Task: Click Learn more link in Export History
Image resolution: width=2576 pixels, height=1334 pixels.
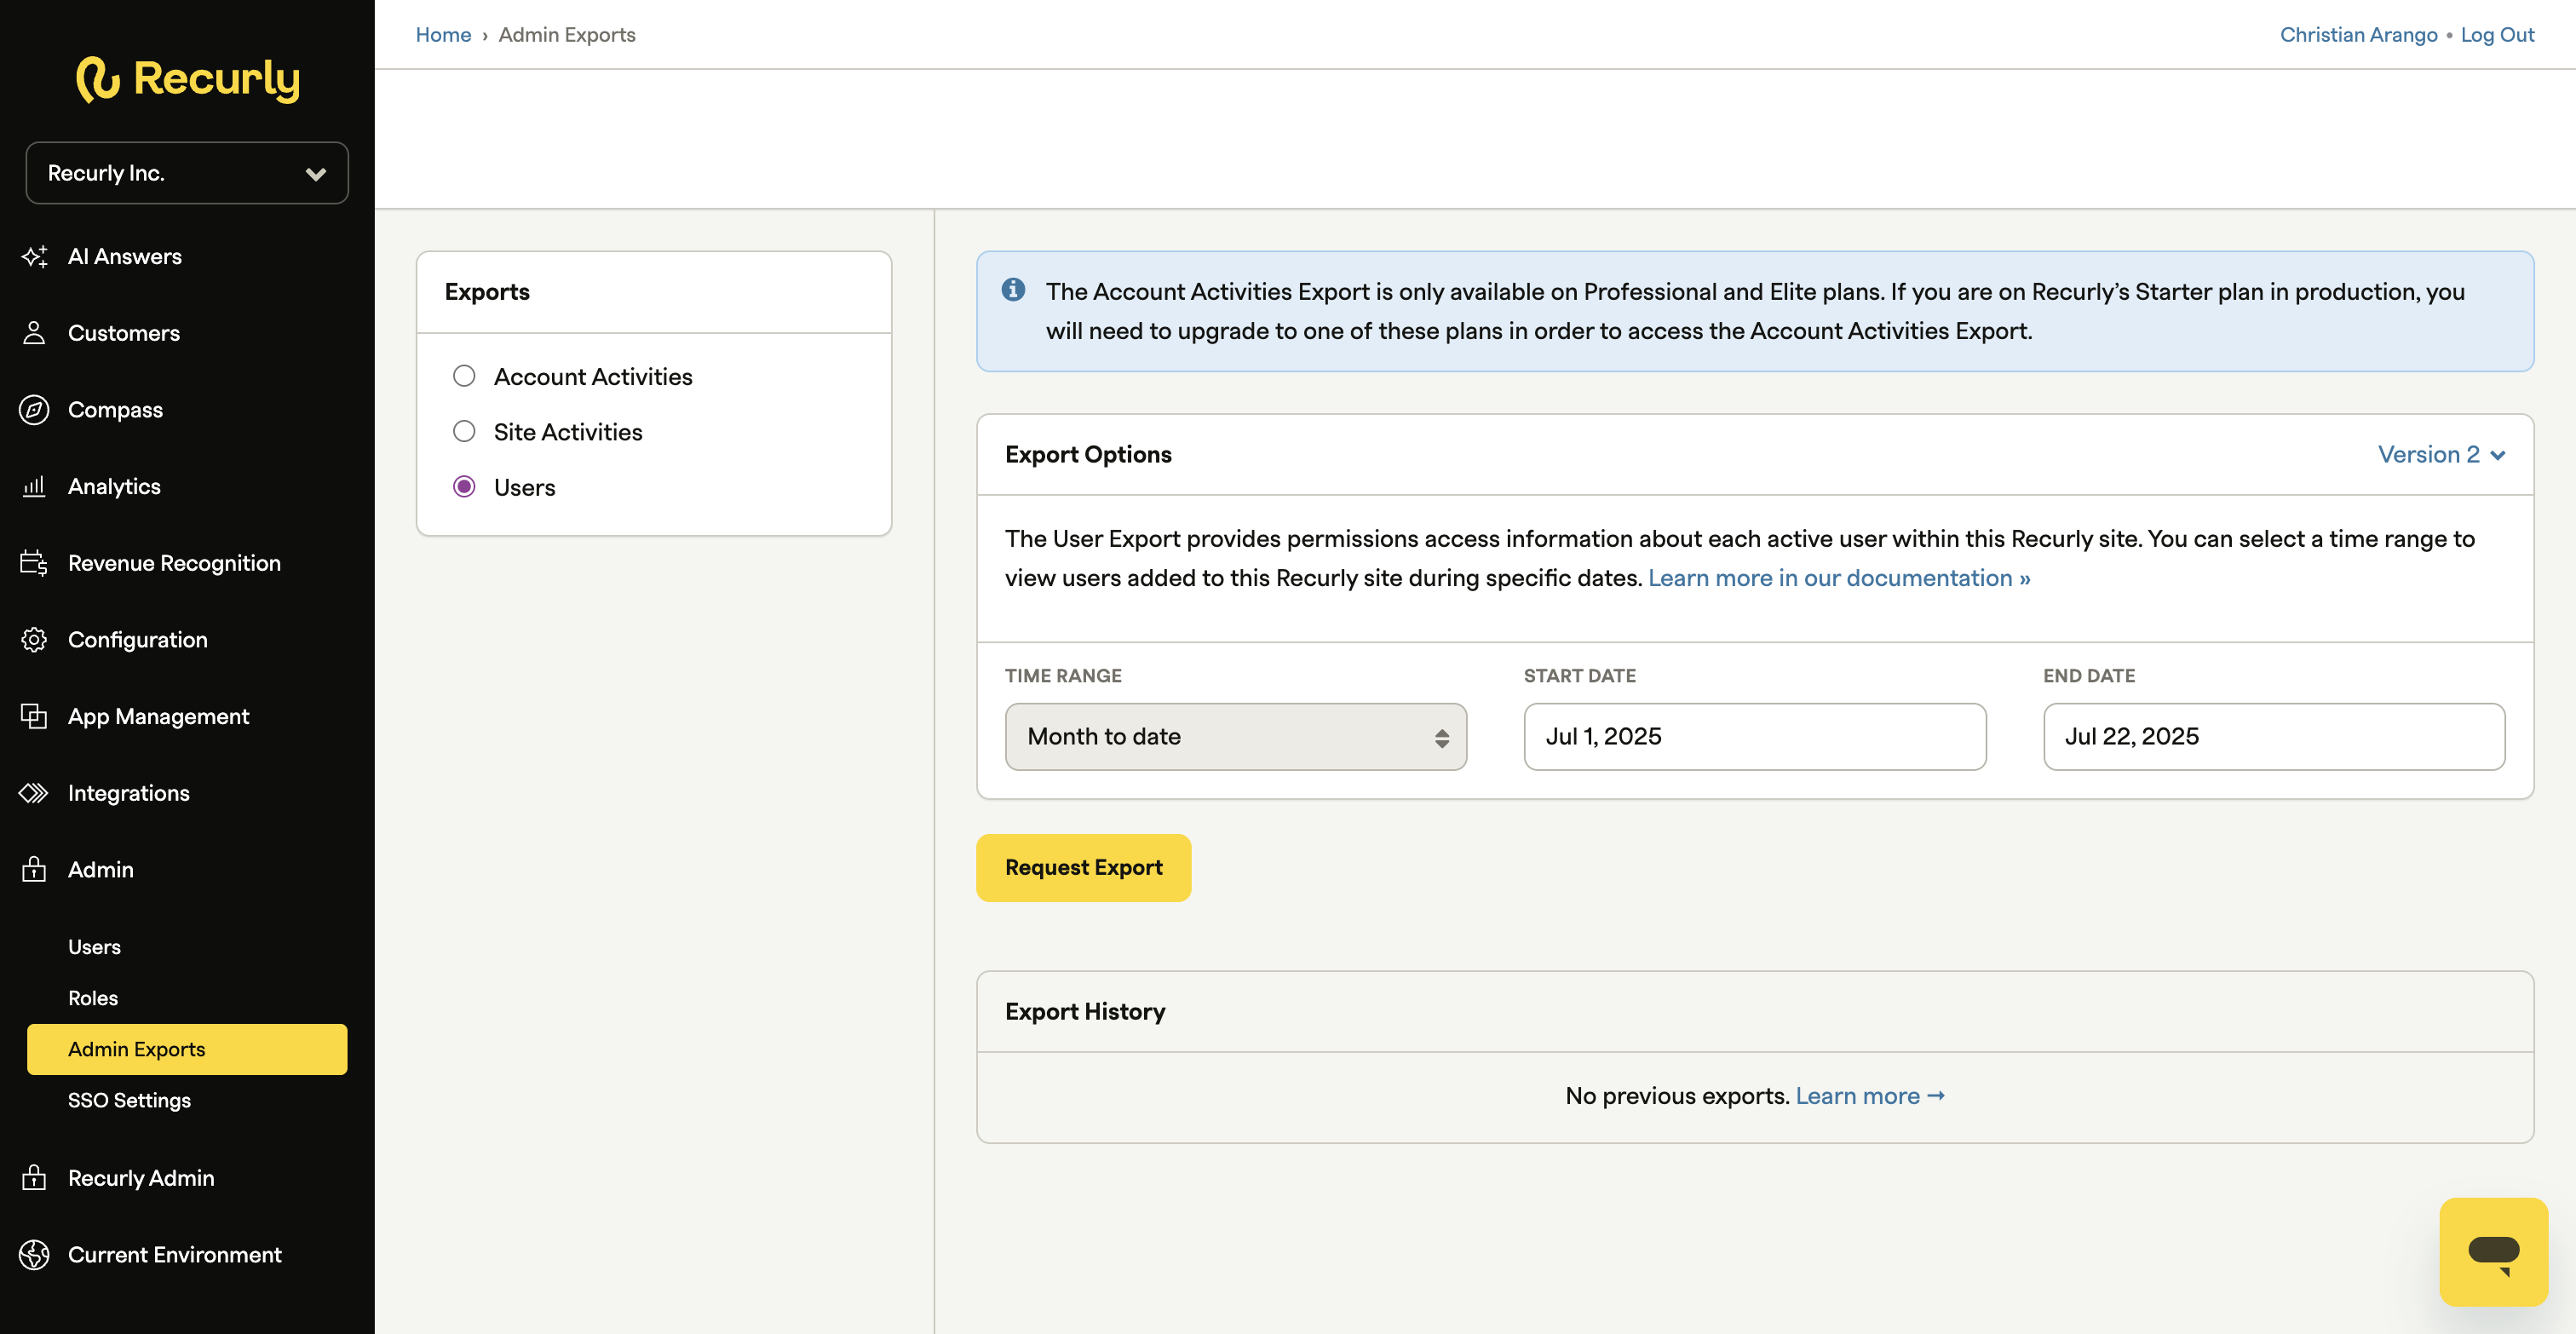Action: 1870,1096
